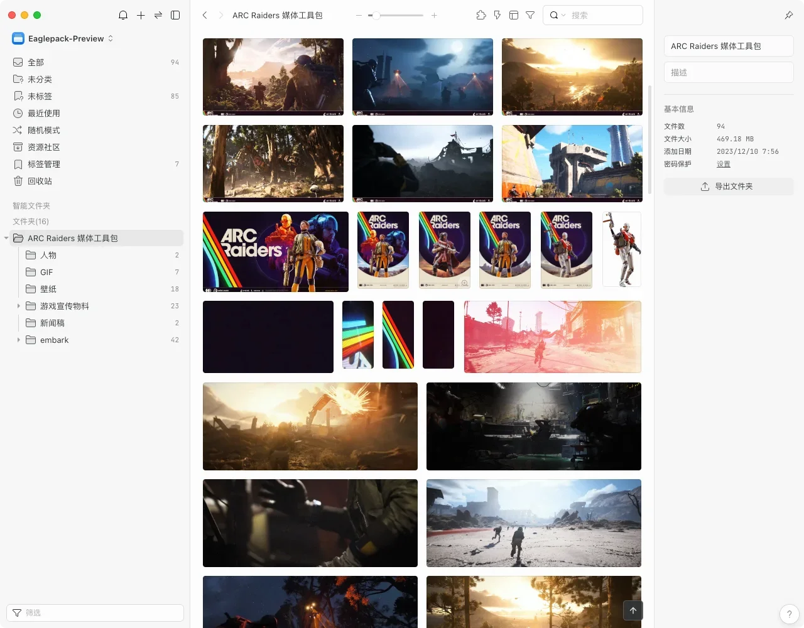This screenshot has height=628, width=804.
Task: Click the 筛选 filter field at sidebar bottom
Action: [x=95, y=613]
